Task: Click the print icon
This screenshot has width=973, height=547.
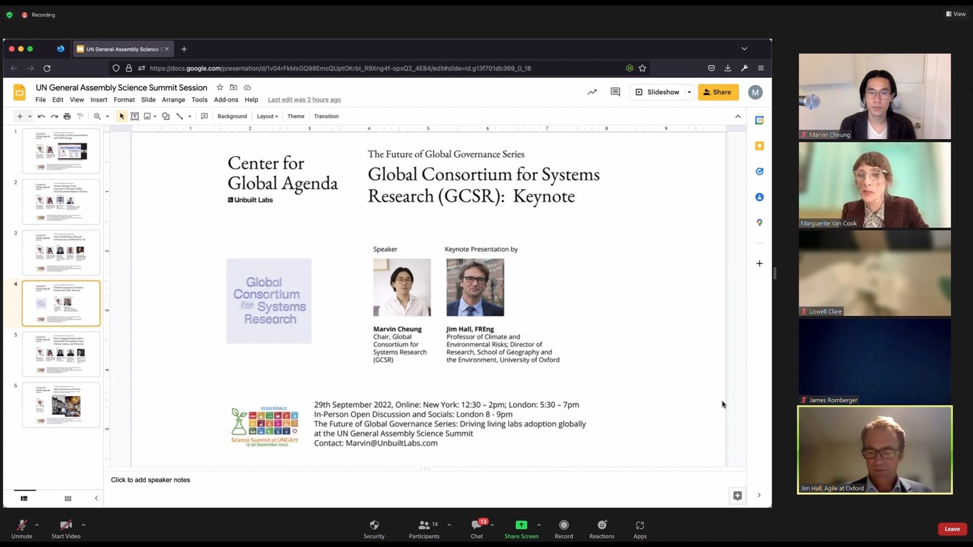Action: [x=67, y=116]
